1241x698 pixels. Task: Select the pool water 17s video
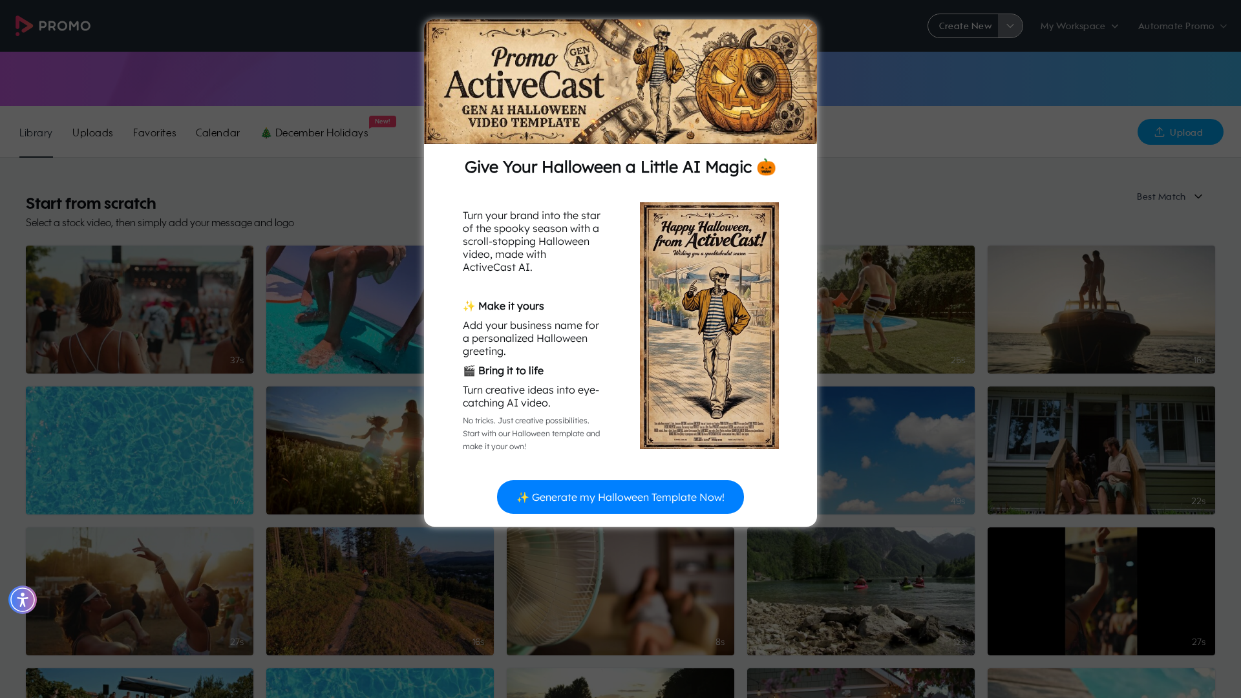point(140,450)
